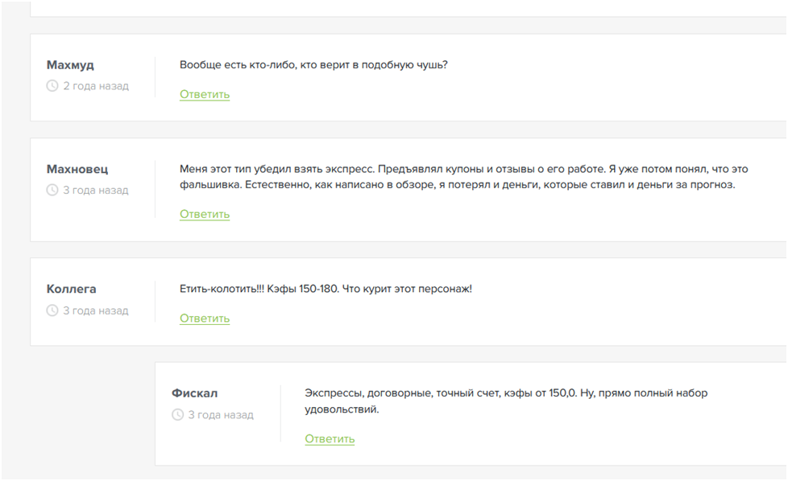This screenshot has width=788, height=481.
Task: Select the commenter name Фискал
Action: pos(194,393)
